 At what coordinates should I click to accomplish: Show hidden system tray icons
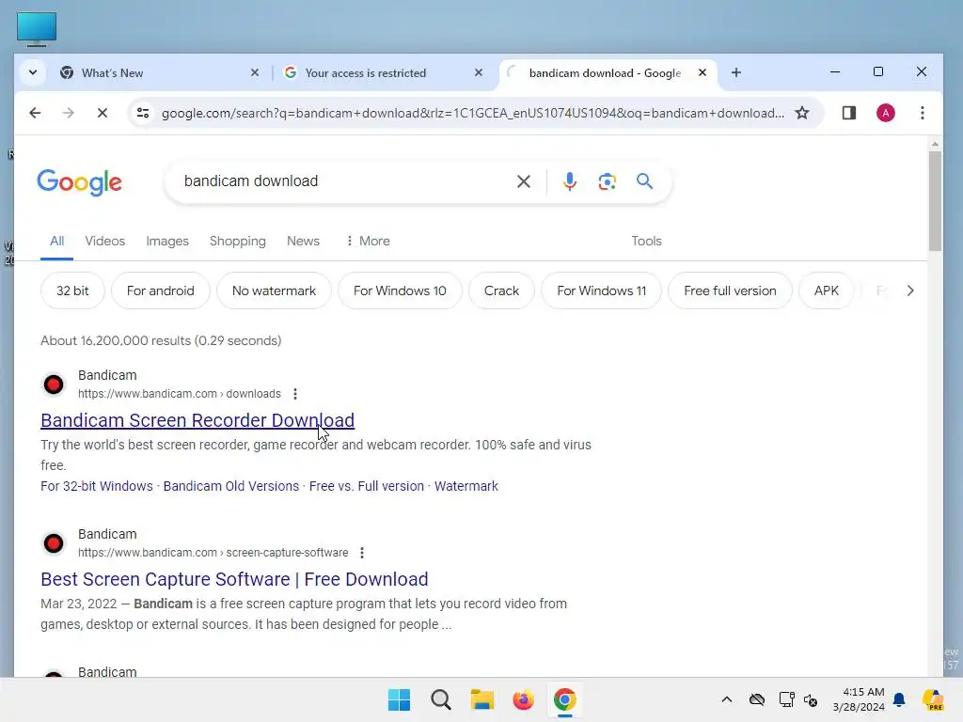point(727,699)
